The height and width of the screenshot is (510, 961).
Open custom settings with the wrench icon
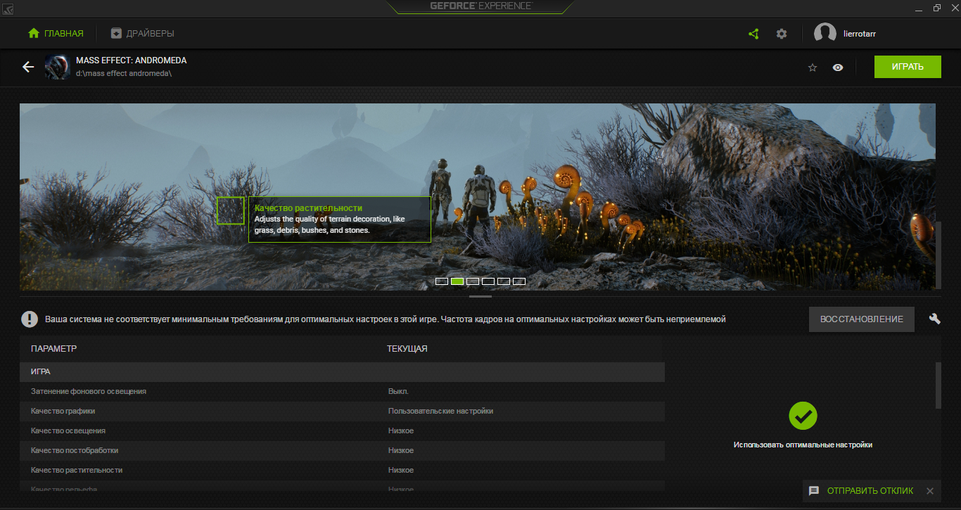point(935,319)
